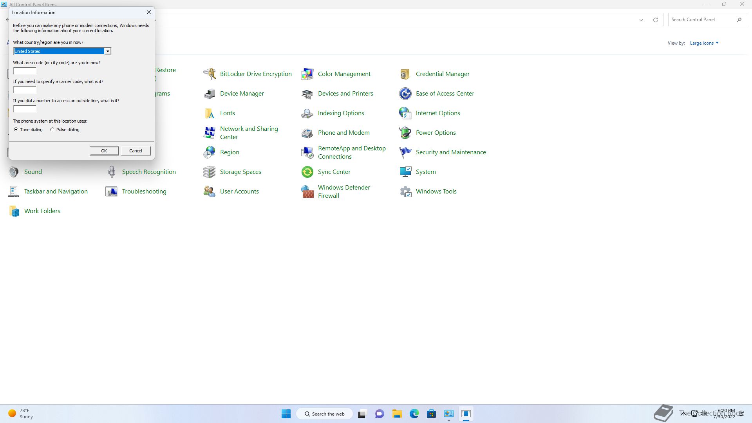Click the Region globe icon

pos(210,152)
